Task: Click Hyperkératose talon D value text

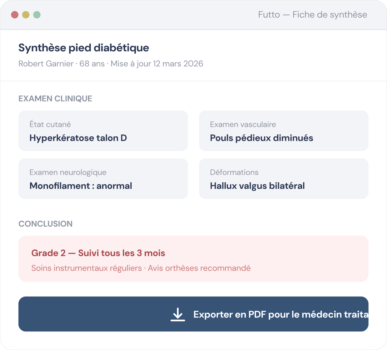Action: pyautogui.click(x=78, y=138)
